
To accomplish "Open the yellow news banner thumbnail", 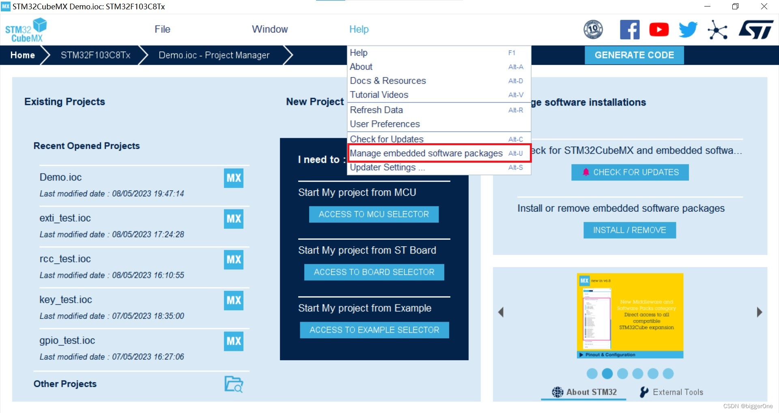I will (x=630, y=316).
